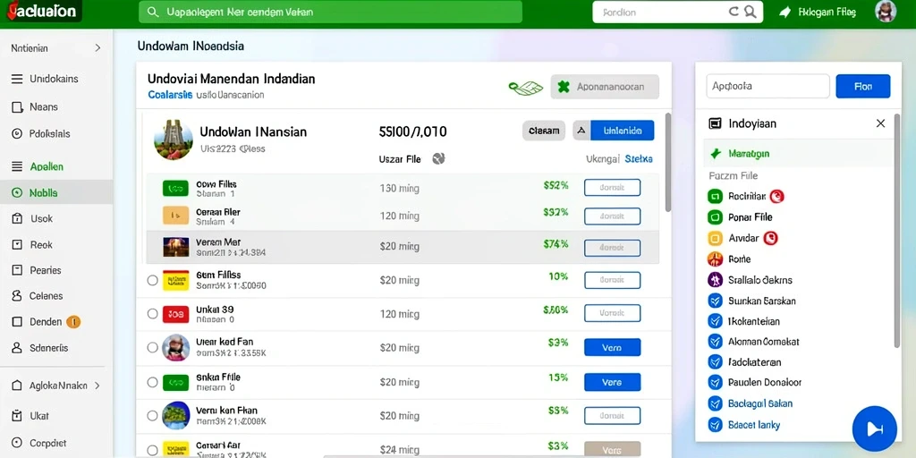Open the Nobils sidebar menu item
916x458 pixels.
[x=56, y=192]
